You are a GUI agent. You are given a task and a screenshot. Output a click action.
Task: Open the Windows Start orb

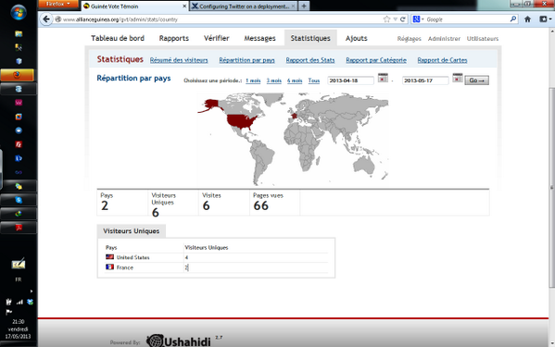click(19, 13)
